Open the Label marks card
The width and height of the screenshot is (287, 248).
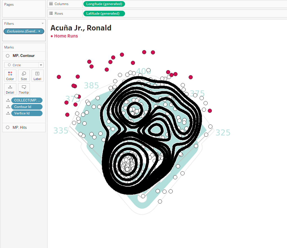point(37,76)
